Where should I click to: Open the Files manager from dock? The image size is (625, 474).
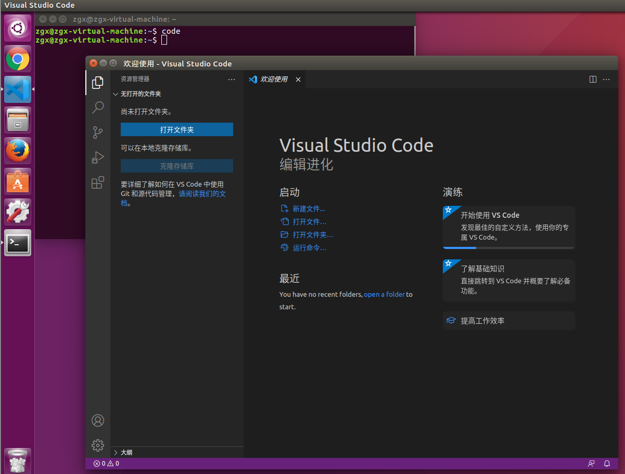click(18, 120)
